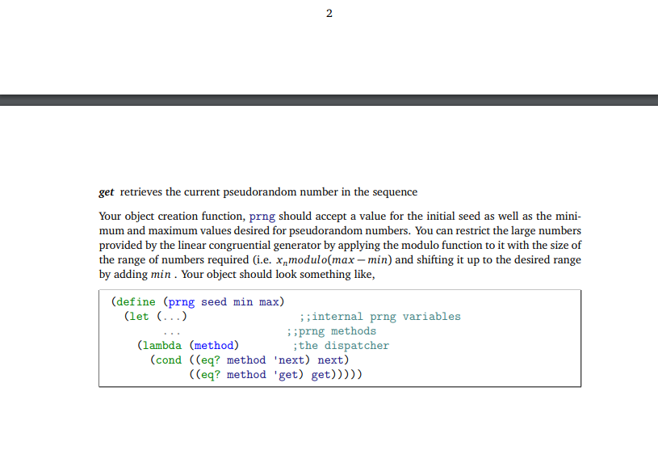Click the "((eq? method 'get) get)))))" line
Viewport: 658px width, 467px height.
275,375
